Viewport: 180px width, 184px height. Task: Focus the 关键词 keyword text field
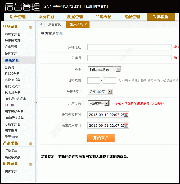point(129,58)
